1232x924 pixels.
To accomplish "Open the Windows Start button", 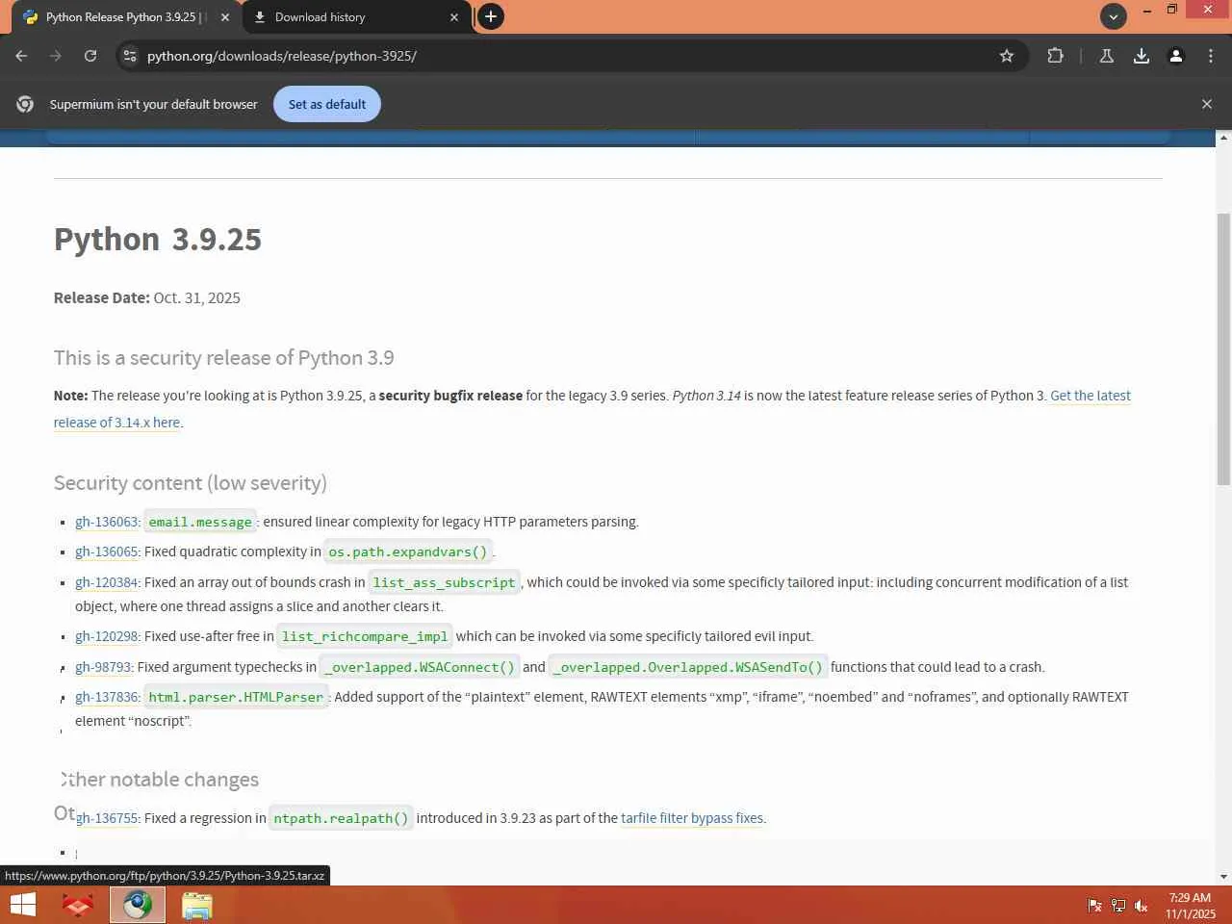I will (x=22, y=905).
